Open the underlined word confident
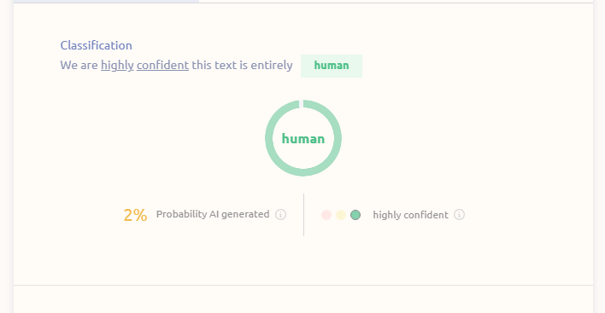The width and height of the screenshot is (605, 313). tap(163, 65)
